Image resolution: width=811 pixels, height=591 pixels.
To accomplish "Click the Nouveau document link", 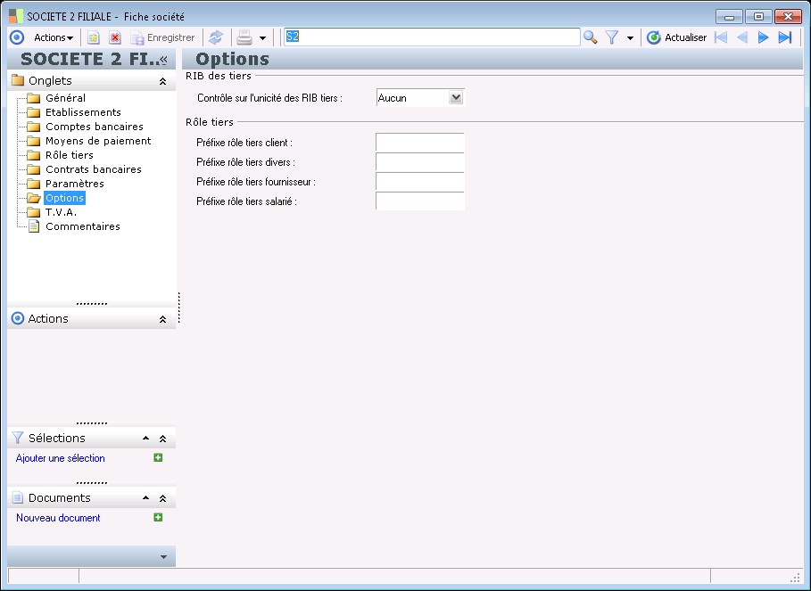I will pyautogui.click(x=58, y=518).
